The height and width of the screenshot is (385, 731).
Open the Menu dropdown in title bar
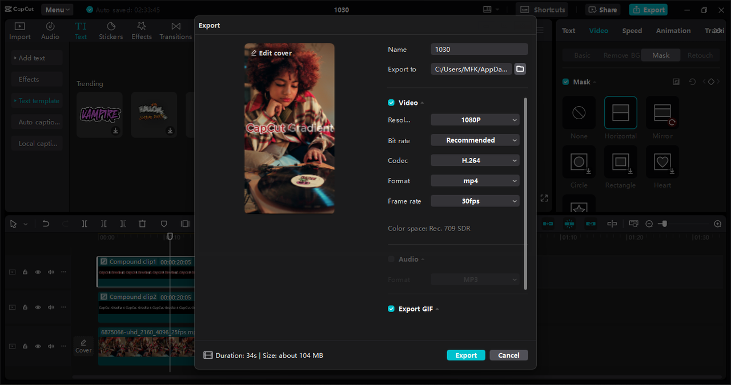click(x=57, y=10)
